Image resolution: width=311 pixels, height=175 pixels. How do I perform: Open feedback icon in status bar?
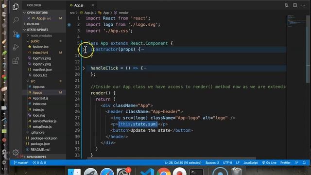[296, 163]
